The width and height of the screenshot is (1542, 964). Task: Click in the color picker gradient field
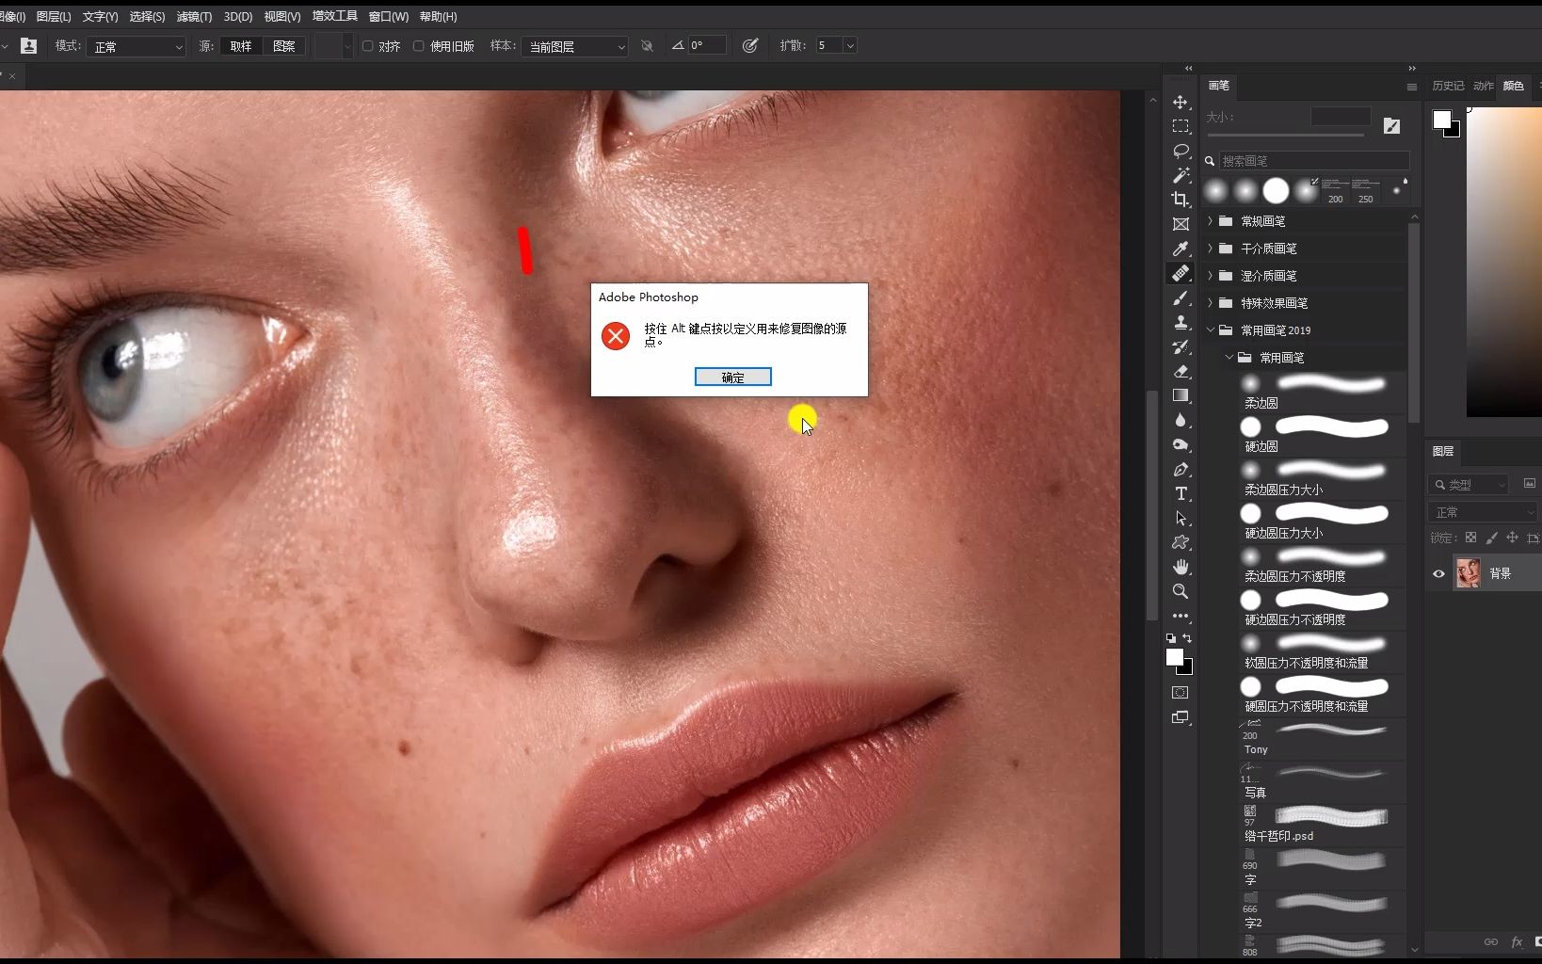[1503, 261]
